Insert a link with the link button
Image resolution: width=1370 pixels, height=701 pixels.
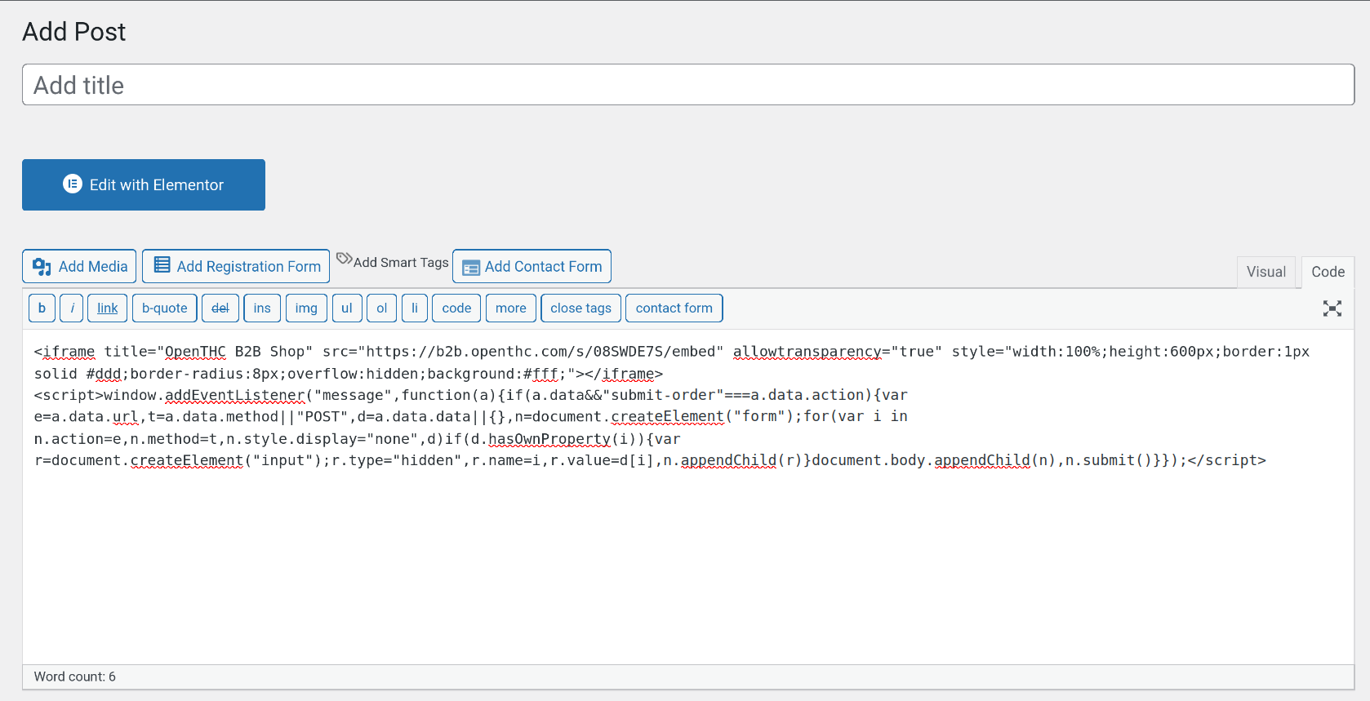click(108, 308)
